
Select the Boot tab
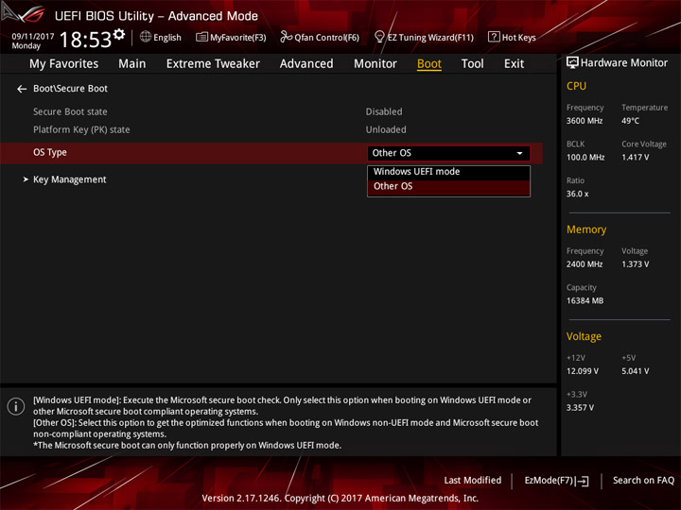click(x=429, y=64)
